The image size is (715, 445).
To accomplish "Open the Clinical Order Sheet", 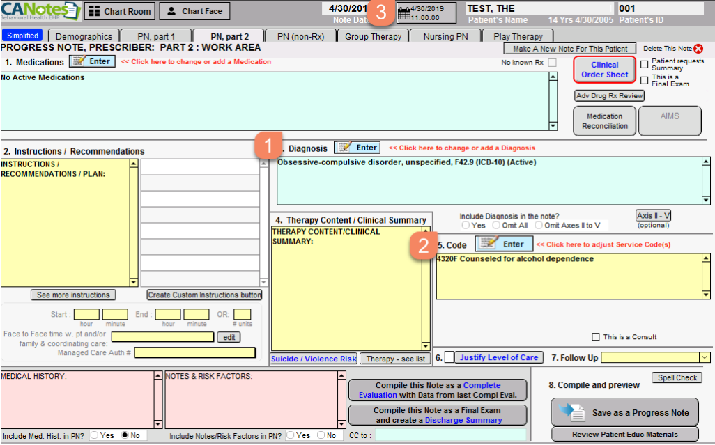I will click(x=604, y=70).
